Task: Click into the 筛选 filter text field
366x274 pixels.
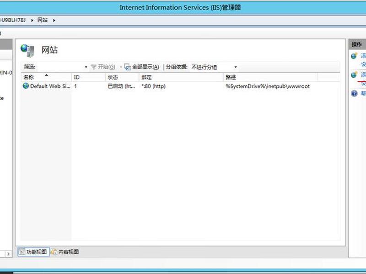Action: pos(60,67)
